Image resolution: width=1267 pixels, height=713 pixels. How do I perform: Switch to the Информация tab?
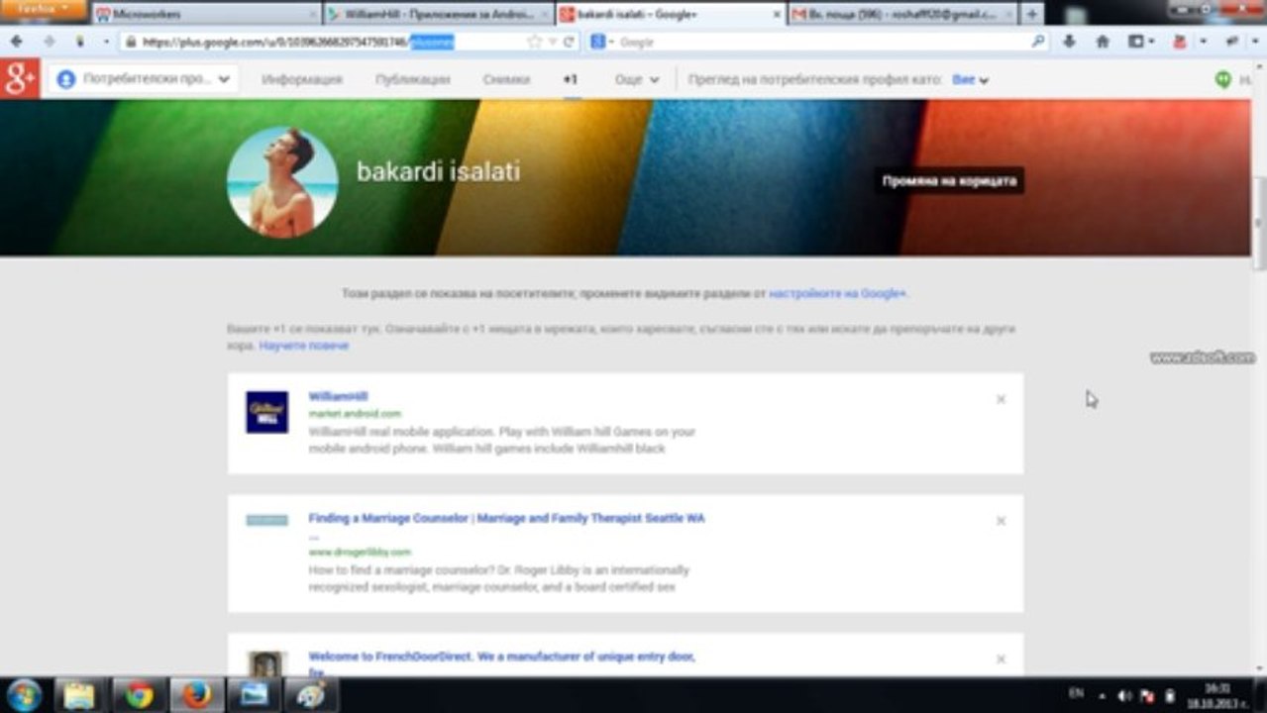point(302,79)
